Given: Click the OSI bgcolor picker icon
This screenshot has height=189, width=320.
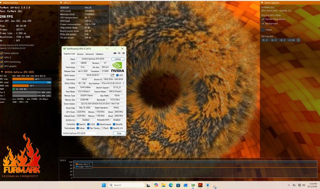Looking at the screenshot, I should (x=298, y=40).
